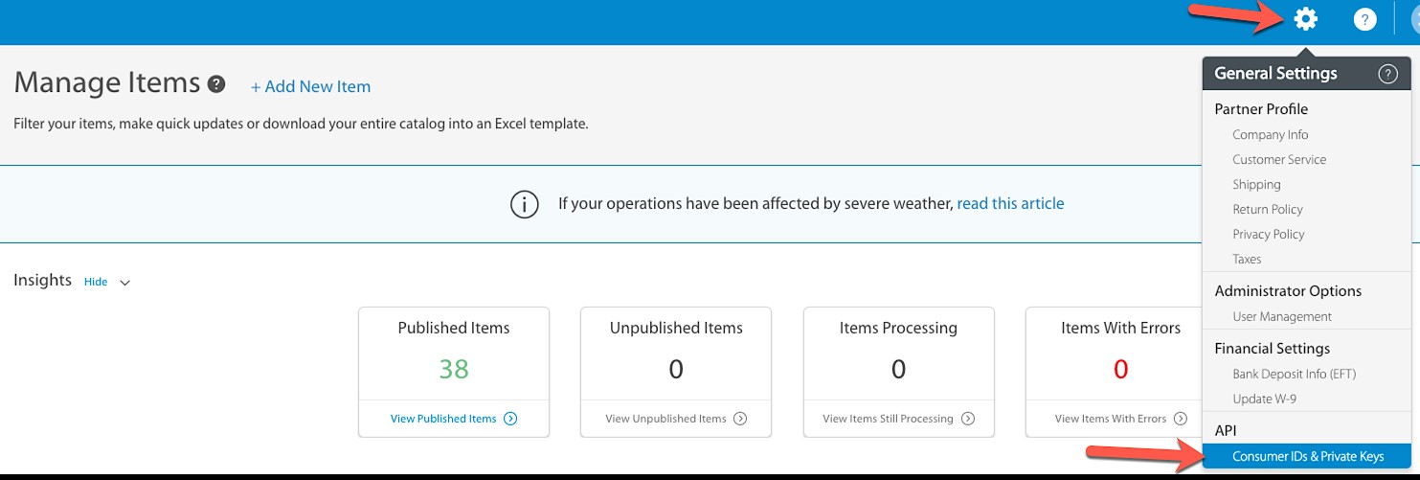This screenshot has height=480, width=1420.
Task: Collapse Insights with the chevron arrow
Action: (124, 283)
